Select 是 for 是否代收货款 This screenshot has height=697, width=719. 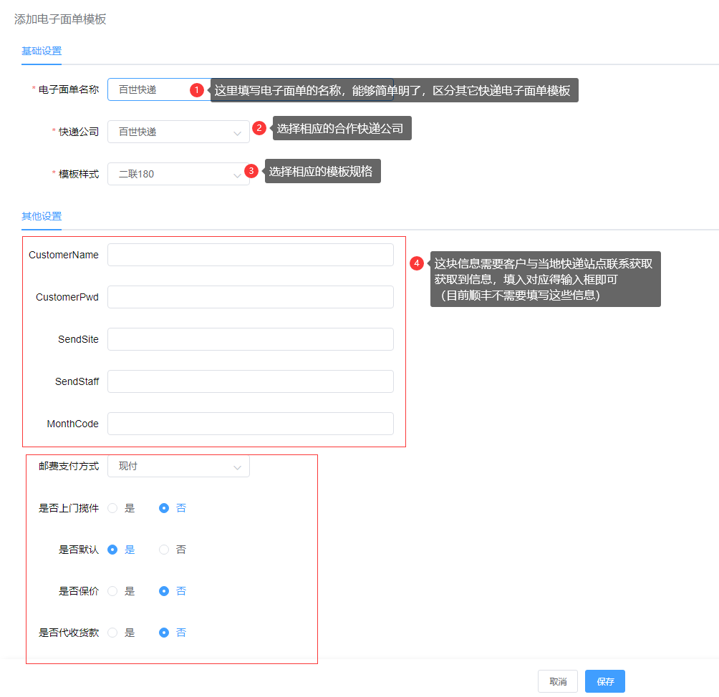click(x=112, y=633)
